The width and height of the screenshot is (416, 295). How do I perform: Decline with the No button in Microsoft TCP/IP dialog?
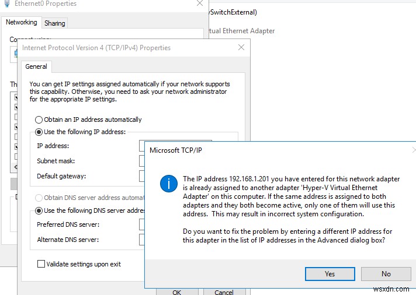coord(386,274)
